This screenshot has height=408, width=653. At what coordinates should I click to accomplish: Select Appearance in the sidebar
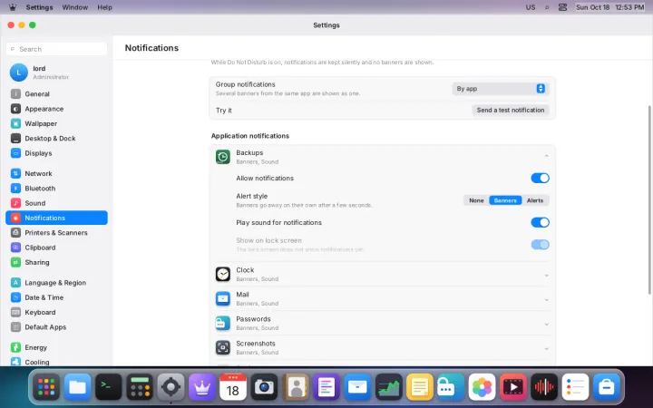tap(56, 109)
